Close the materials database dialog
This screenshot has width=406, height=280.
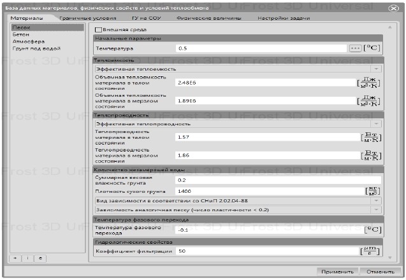(393, 8)
